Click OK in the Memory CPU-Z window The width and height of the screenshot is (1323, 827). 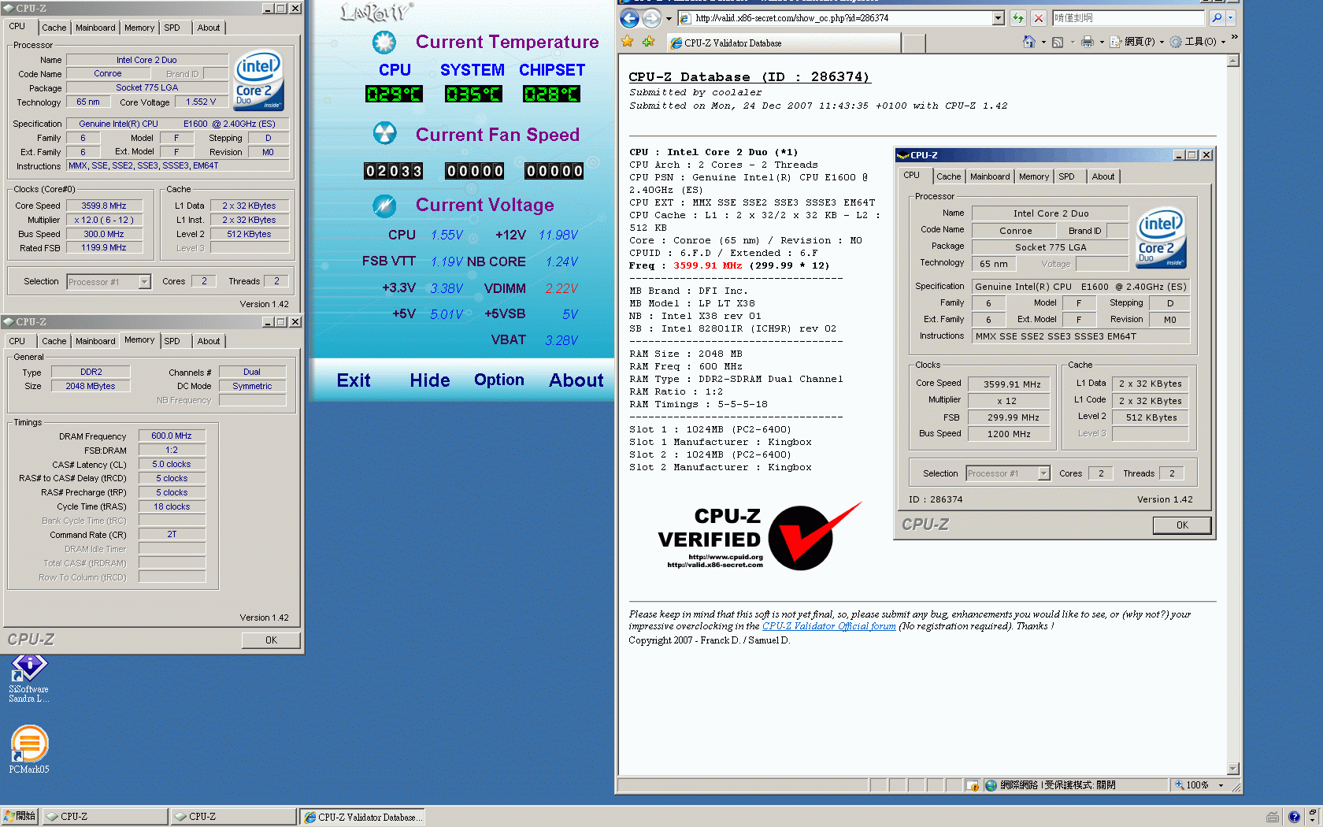[x=271, y=640]
